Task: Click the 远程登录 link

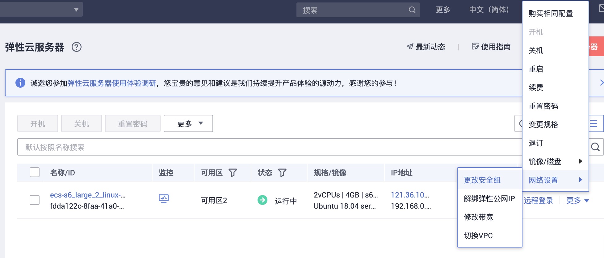Action: (538, 201)
